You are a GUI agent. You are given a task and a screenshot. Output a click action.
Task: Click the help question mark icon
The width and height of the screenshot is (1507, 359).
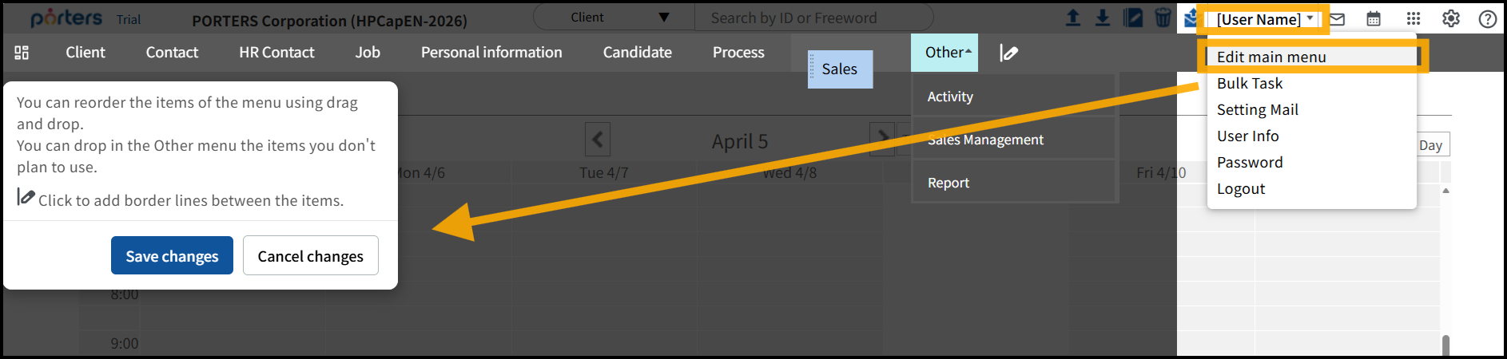point(1487,19)
